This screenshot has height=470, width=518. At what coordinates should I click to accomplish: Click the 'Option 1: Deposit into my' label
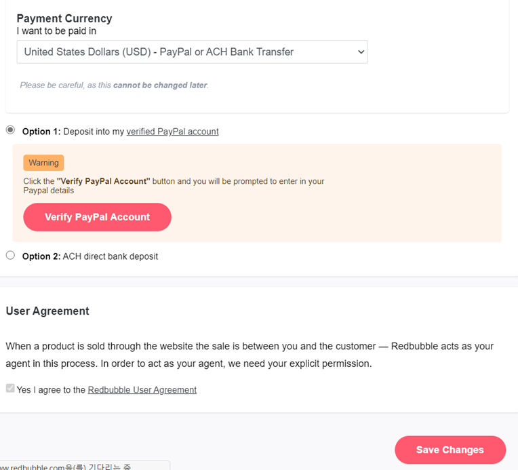tap(73, 132)
